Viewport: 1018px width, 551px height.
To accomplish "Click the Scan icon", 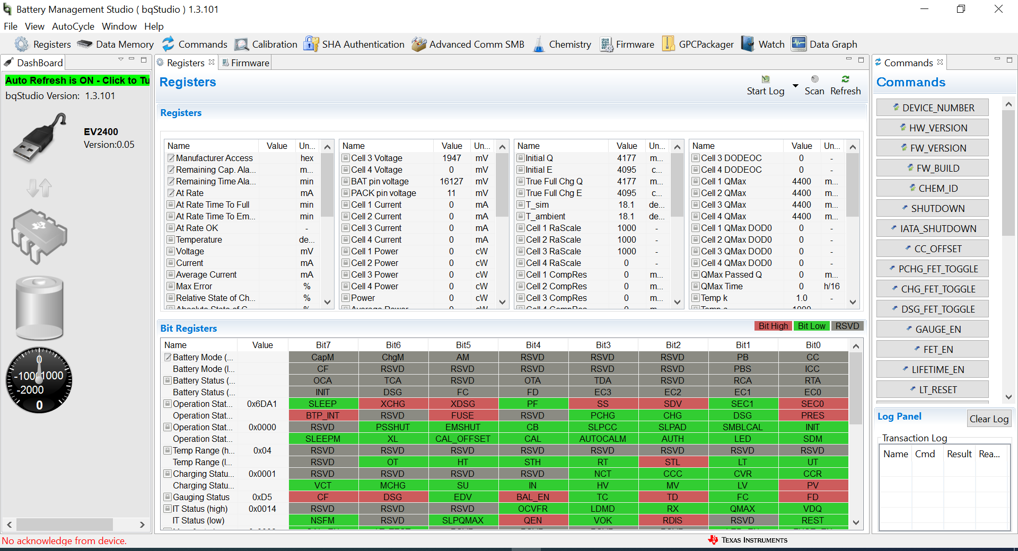I will (815, 79).
